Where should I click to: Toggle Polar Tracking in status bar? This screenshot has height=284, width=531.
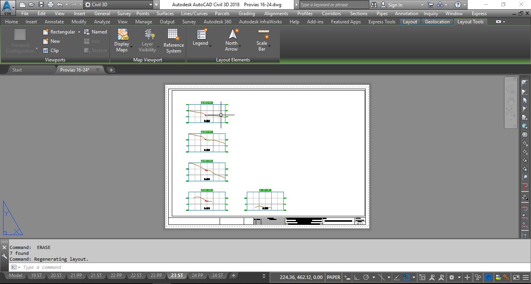366,277
